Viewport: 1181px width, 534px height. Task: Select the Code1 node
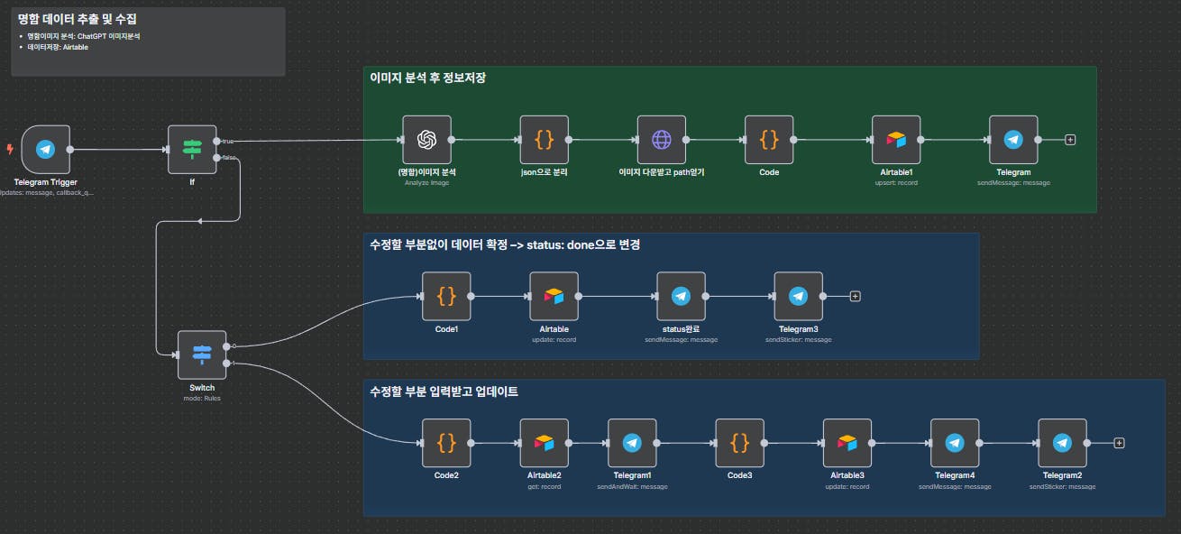(x=446, y=296)
